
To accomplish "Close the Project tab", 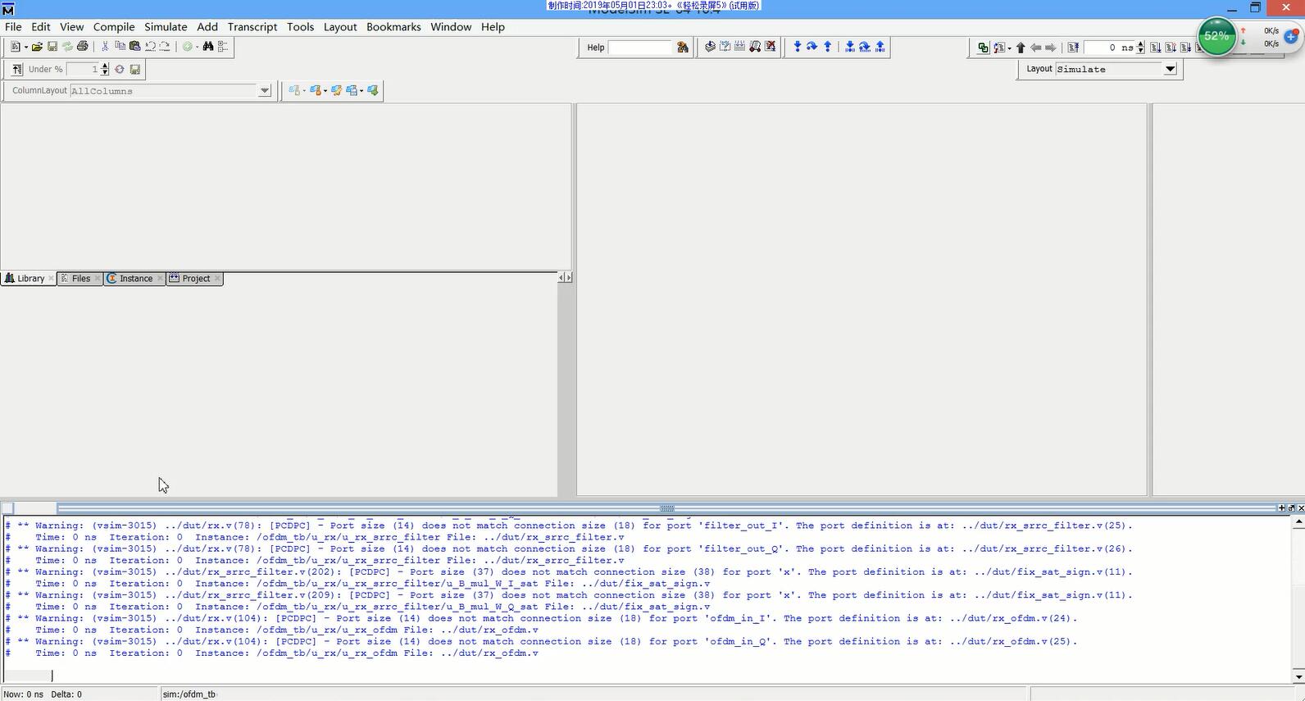I will click(x=217, y=279).
